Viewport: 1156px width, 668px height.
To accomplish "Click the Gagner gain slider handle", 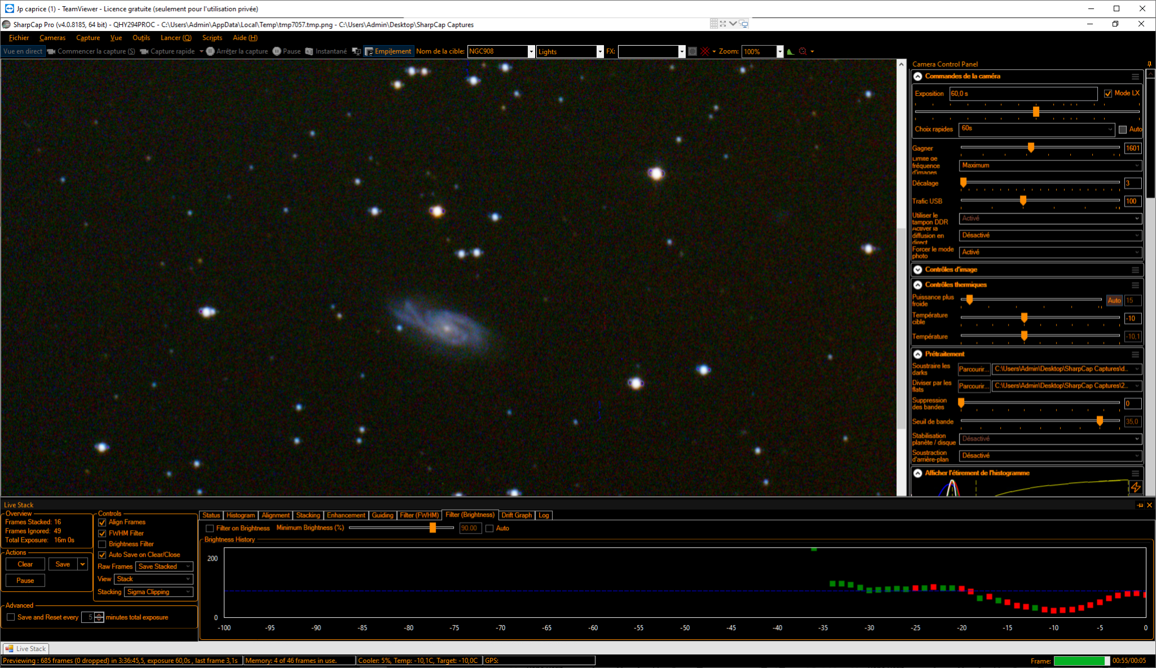I will click(x=1031, y=148).
